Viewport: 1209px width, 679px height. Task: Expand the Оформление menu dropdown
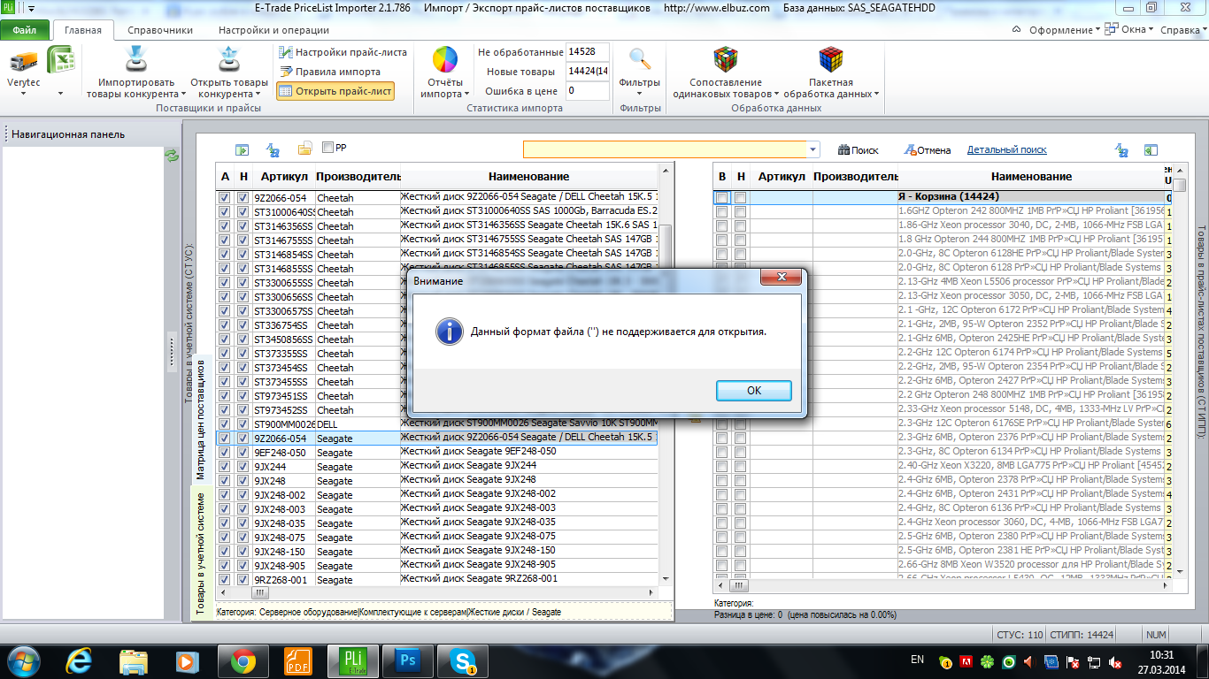click(x=1097, y=29)
